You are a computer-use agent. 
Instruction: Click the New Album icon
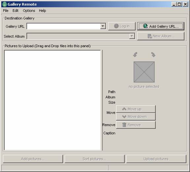pyautogui.click(x=150, y=36)
